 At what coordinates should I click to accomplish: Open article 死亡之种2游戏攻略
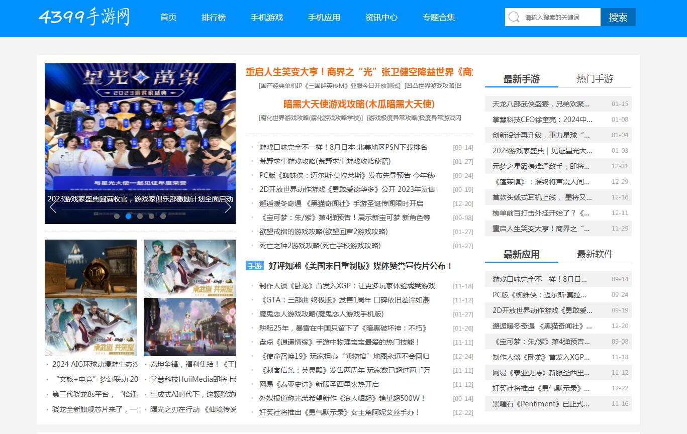[320, 246]
